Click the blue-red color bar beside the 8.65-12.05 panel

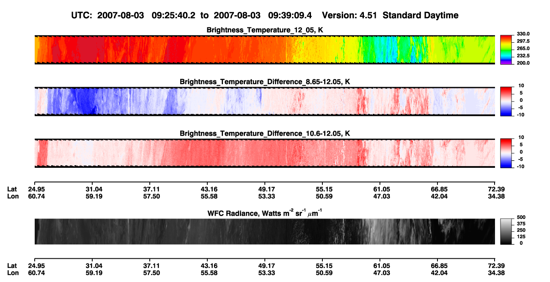(x=506, y=101)
